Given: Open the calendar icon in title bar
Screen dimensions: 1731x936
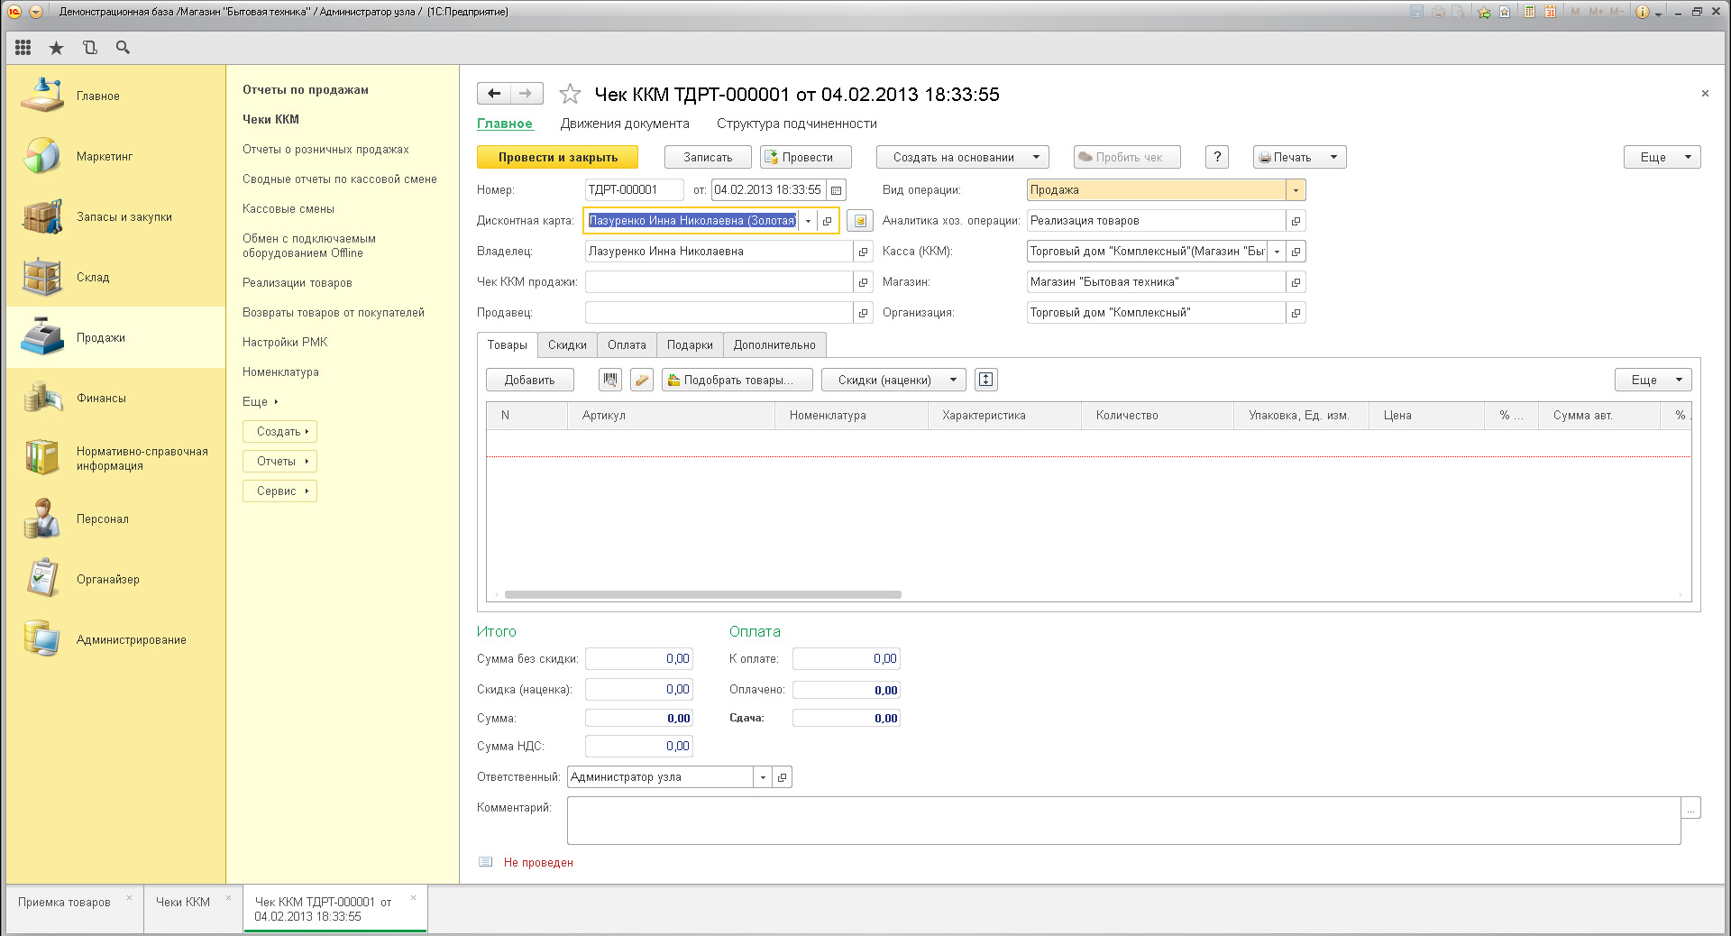Looking at the screenshot, I should coord(1551,12).
